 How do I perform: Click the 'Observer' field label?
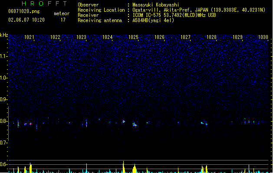(88, 5)
